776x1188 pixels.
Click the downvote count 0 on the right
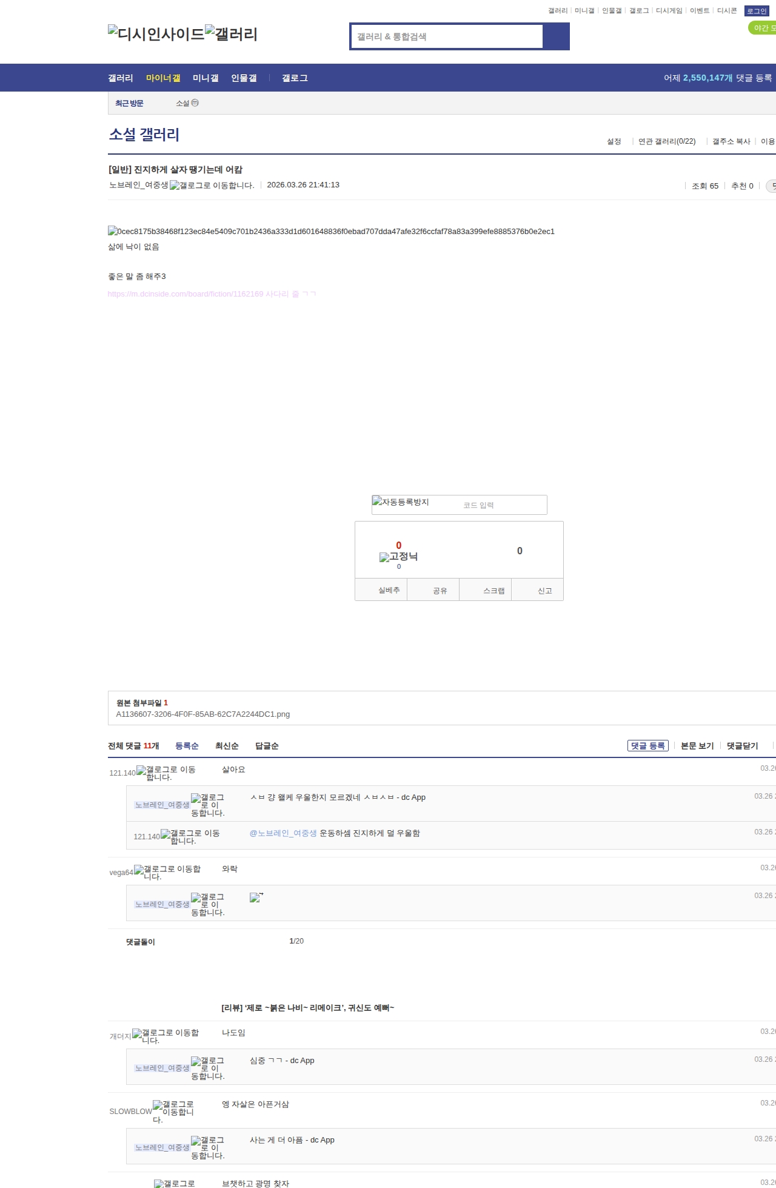[x=520, y=551]
